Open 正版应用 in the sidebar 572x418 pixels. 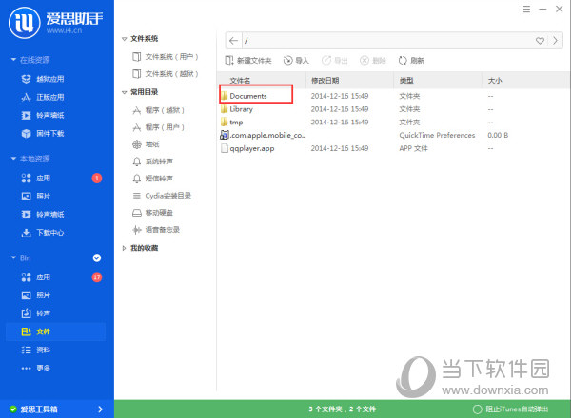(x=43, y=97)
